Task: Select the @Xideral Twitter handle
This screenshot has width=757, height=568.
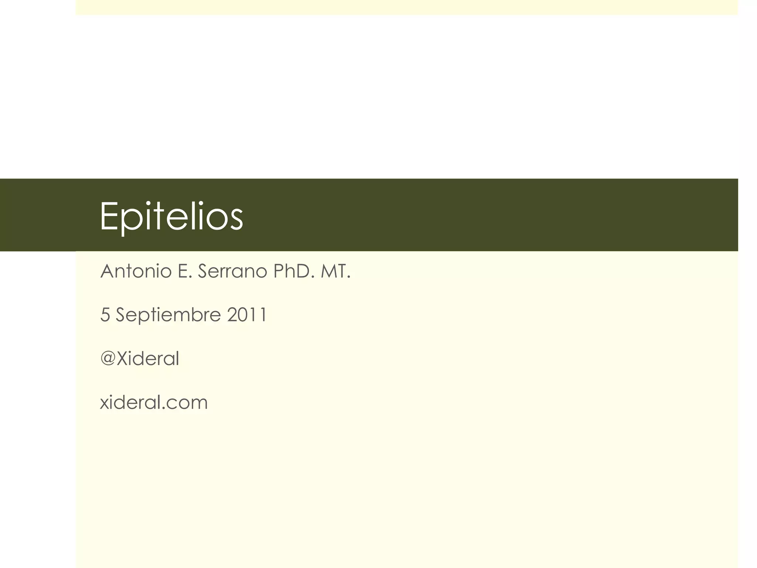Action: click(x=140, y=358)
